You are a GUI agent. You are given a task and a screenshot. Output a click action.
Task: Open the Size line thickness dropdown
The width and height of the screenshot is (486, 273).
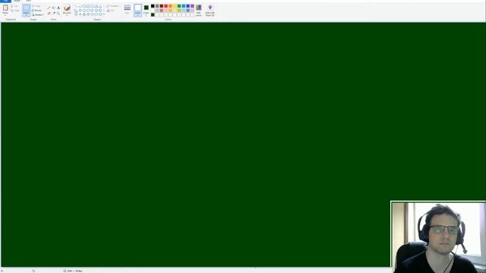pyautogui.click(x=127, y=9)
